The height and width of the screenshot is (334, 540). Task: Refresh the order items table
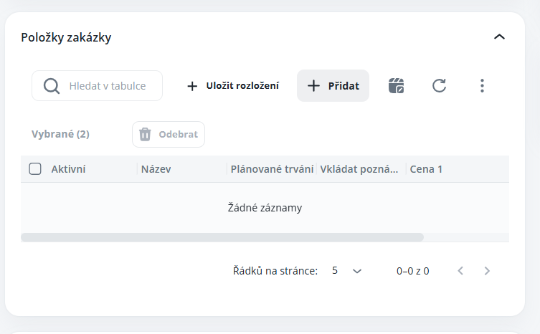pos(439,86)
